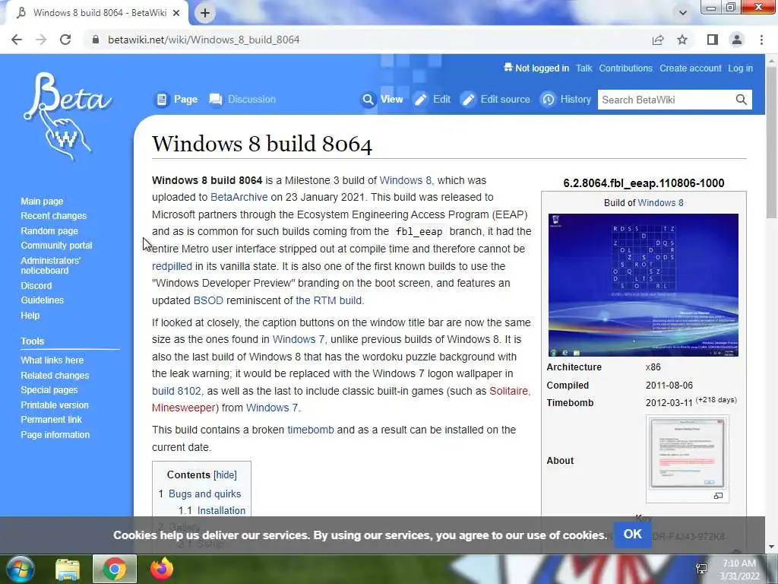
Task: Switch to the Discussion tab
Action: pyautogui.click(x=242, y=100)
